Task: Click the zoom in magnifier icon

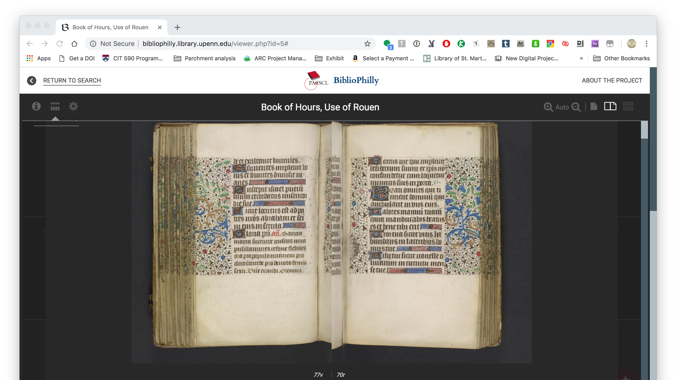Action: click(x=548, y=107)
